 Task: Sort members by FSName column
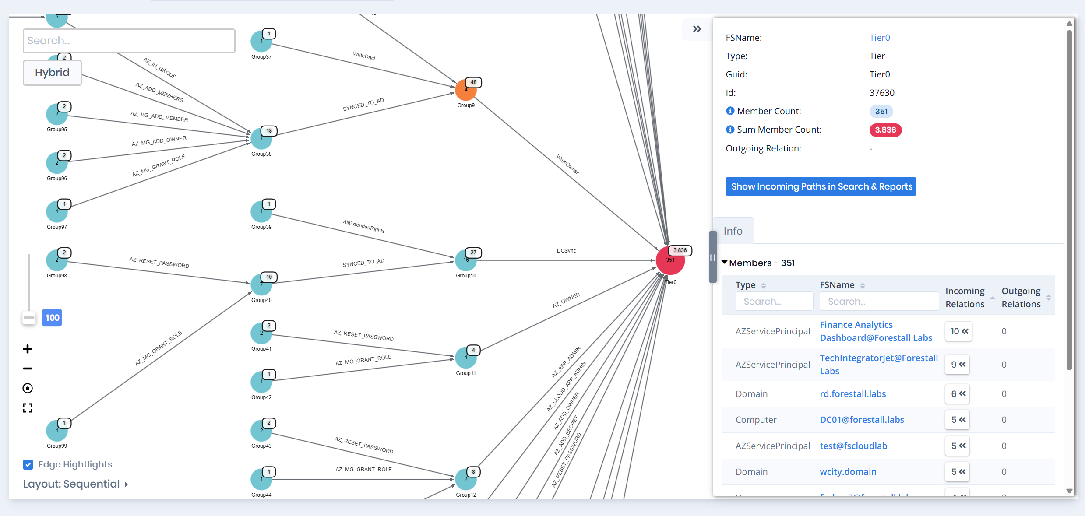click(862, 285)
